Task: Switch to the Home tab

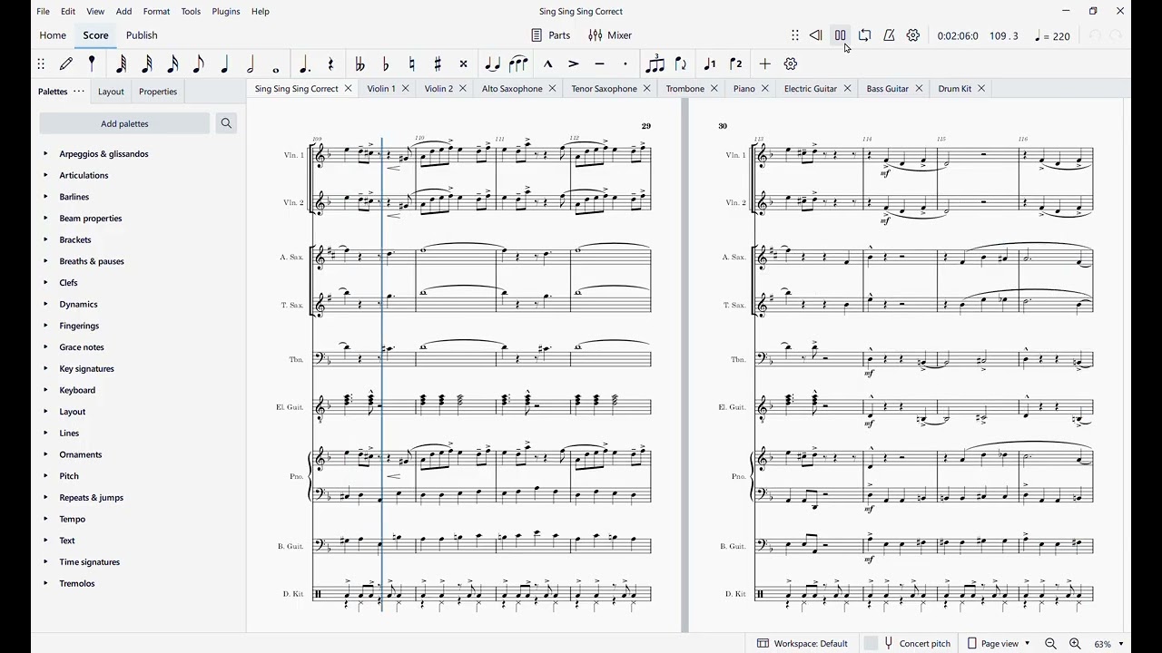Action: [53, 35]
